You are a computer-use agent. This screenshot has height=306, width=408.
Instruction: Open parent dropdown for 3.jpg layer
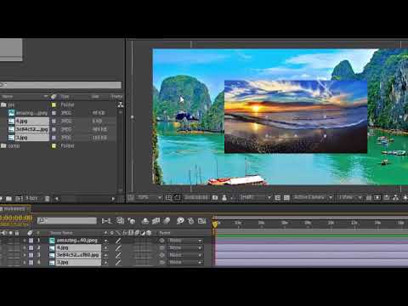click(184, 263)
